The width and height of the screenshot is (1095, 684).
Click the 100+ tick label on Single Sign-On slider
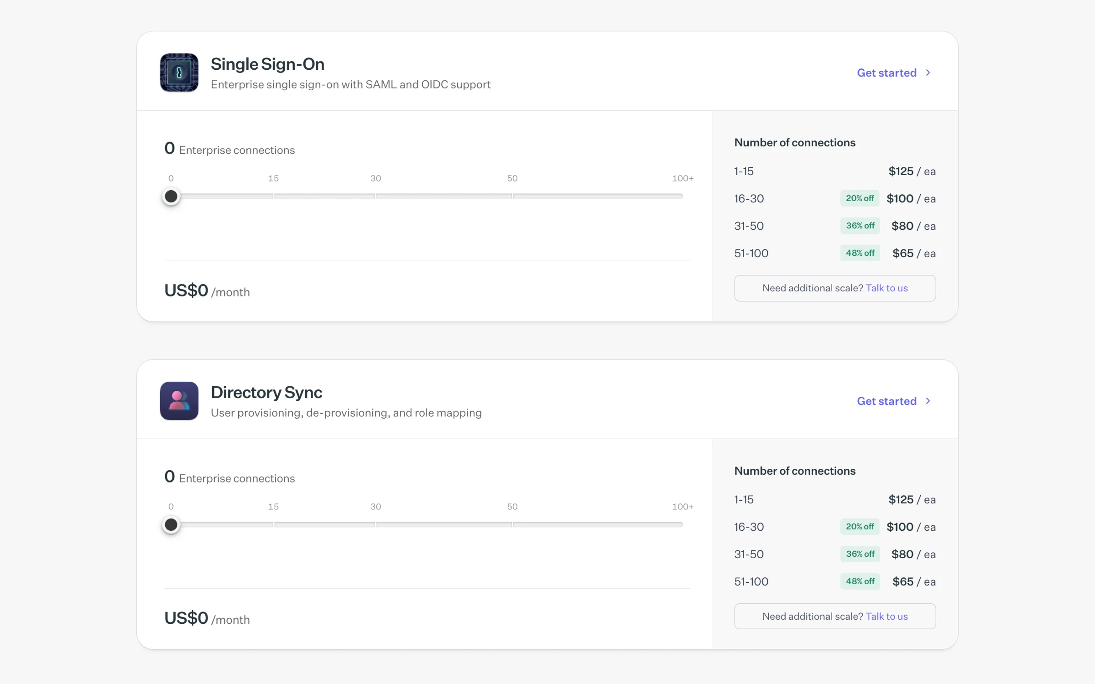point(683,178)
